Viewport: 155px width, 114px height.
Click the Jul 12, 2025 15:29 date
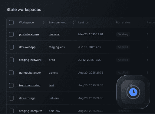pos(90,60)
